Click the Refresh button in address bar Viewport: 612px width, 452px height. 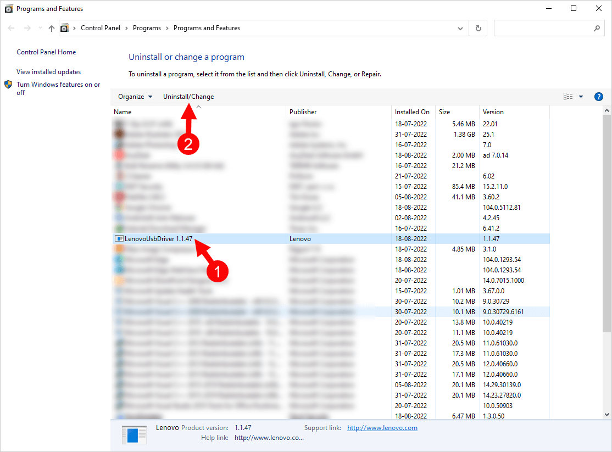(478, 28)
